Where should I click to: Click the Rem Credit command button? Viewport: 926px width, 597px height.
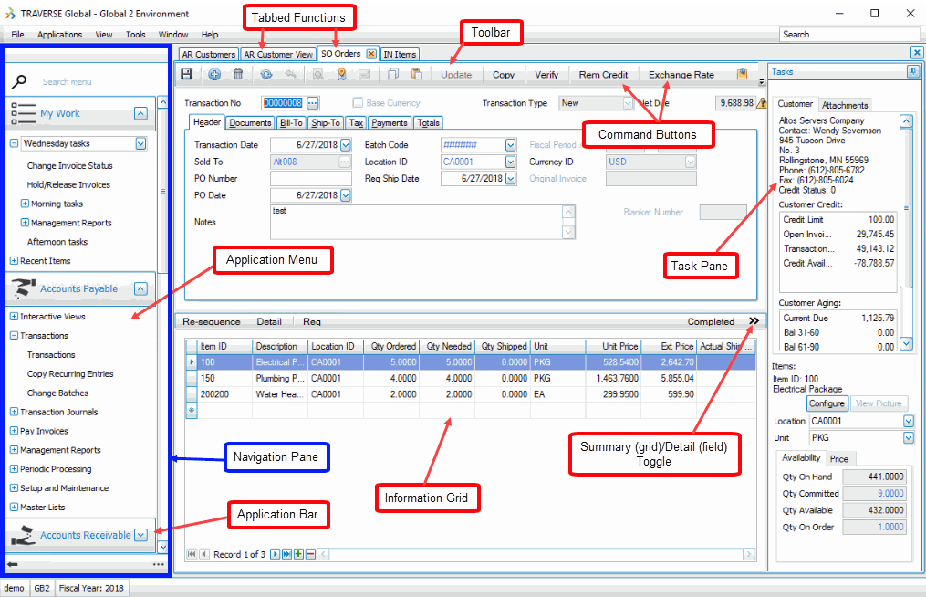[x=603, y=75]
